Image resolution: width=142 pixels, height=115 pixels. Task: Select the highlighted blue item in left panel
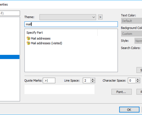click(x=10, y=57)
